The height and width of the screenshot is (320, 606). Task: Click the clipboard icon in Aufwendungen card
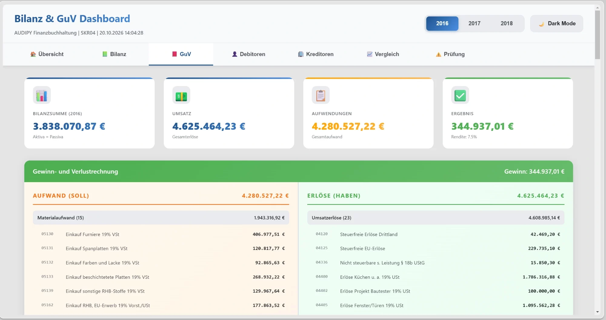tap(321, 95)
